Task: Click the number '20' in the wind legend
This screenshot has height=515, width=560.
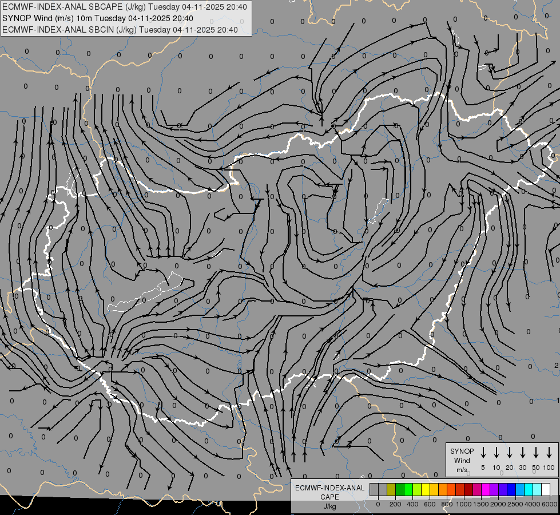Action: 510,468
